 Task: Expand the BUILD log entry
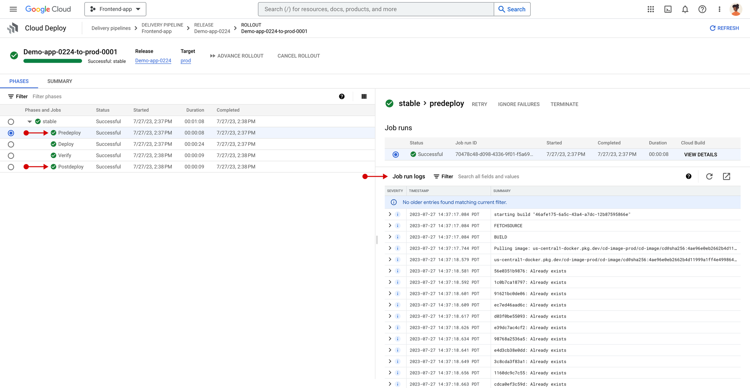[390, 237]
